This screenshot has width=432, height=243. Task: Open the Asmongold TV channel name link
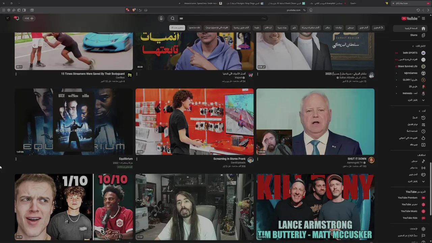click(355, 162)
